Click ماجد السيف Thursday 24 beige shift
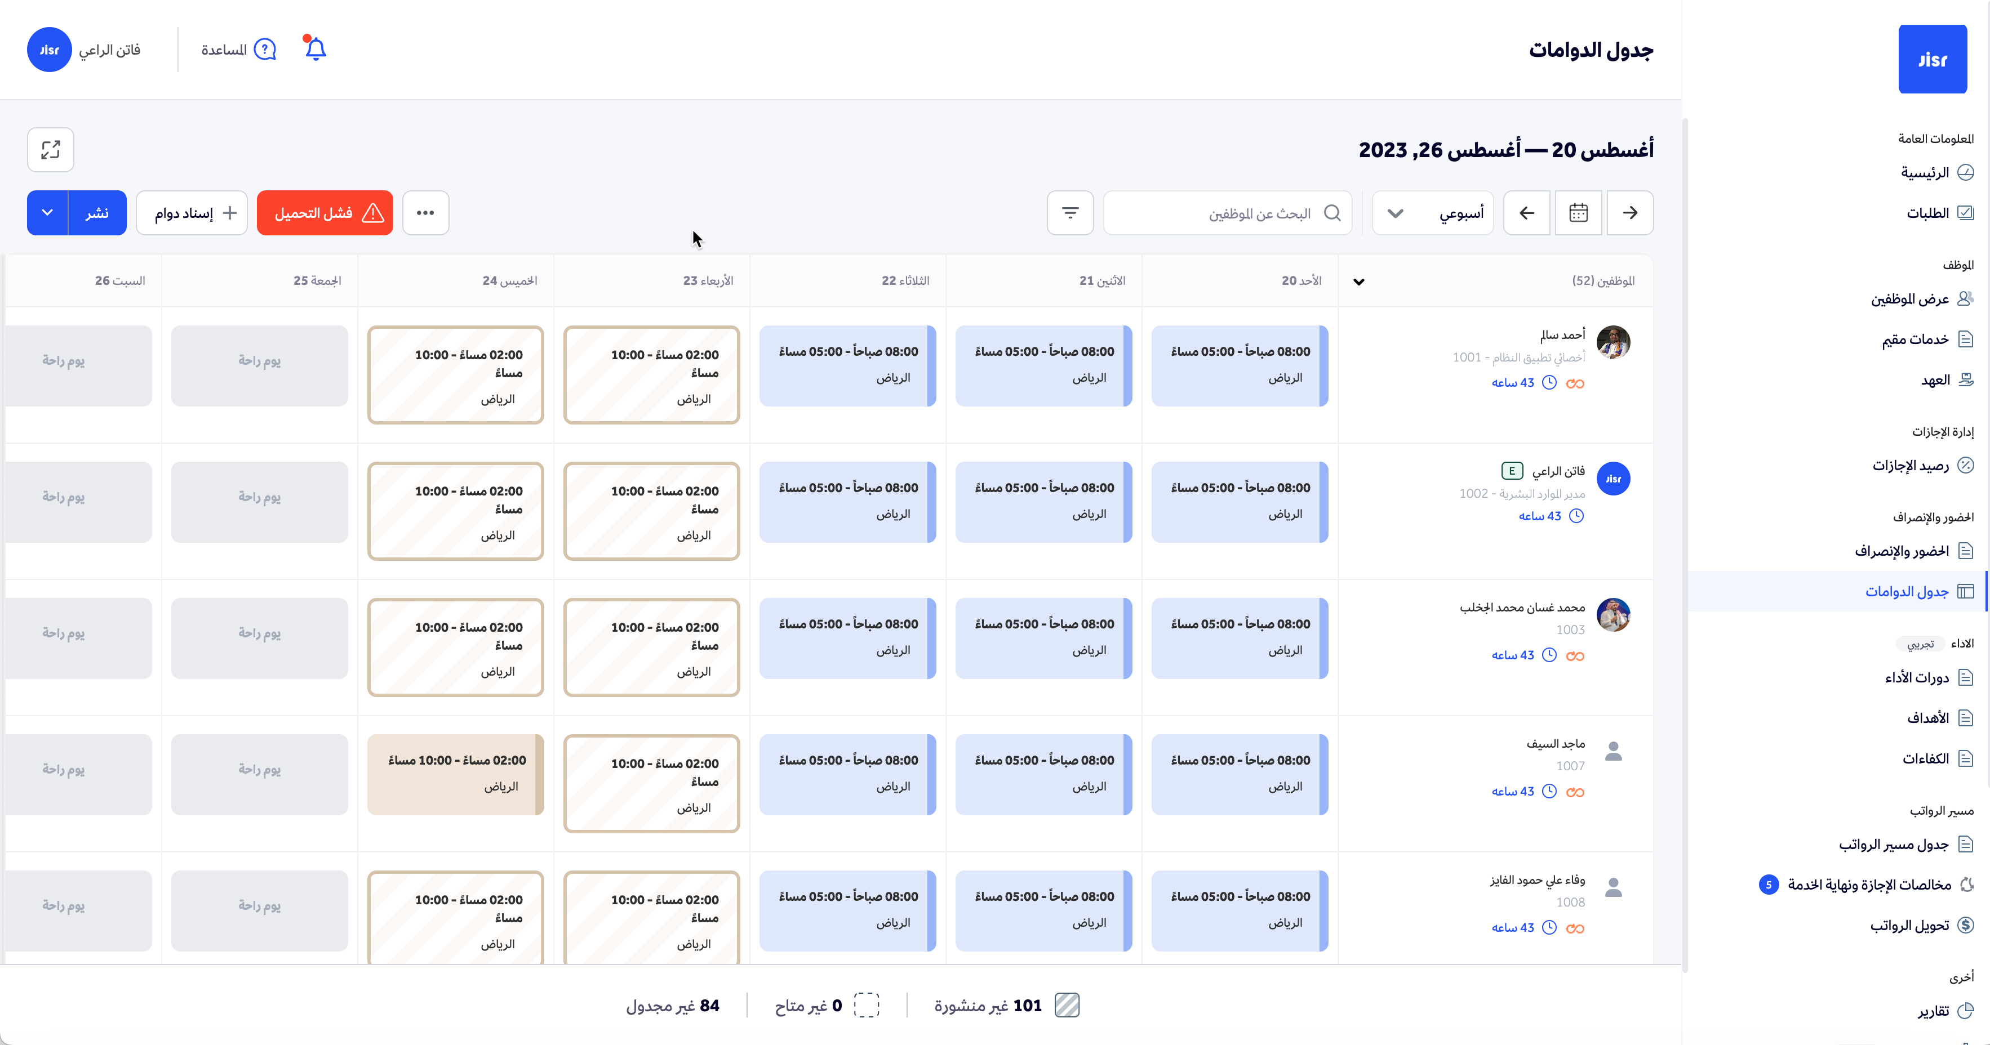This screenshot has height=1045, width=1990. (x=456, y=774)
